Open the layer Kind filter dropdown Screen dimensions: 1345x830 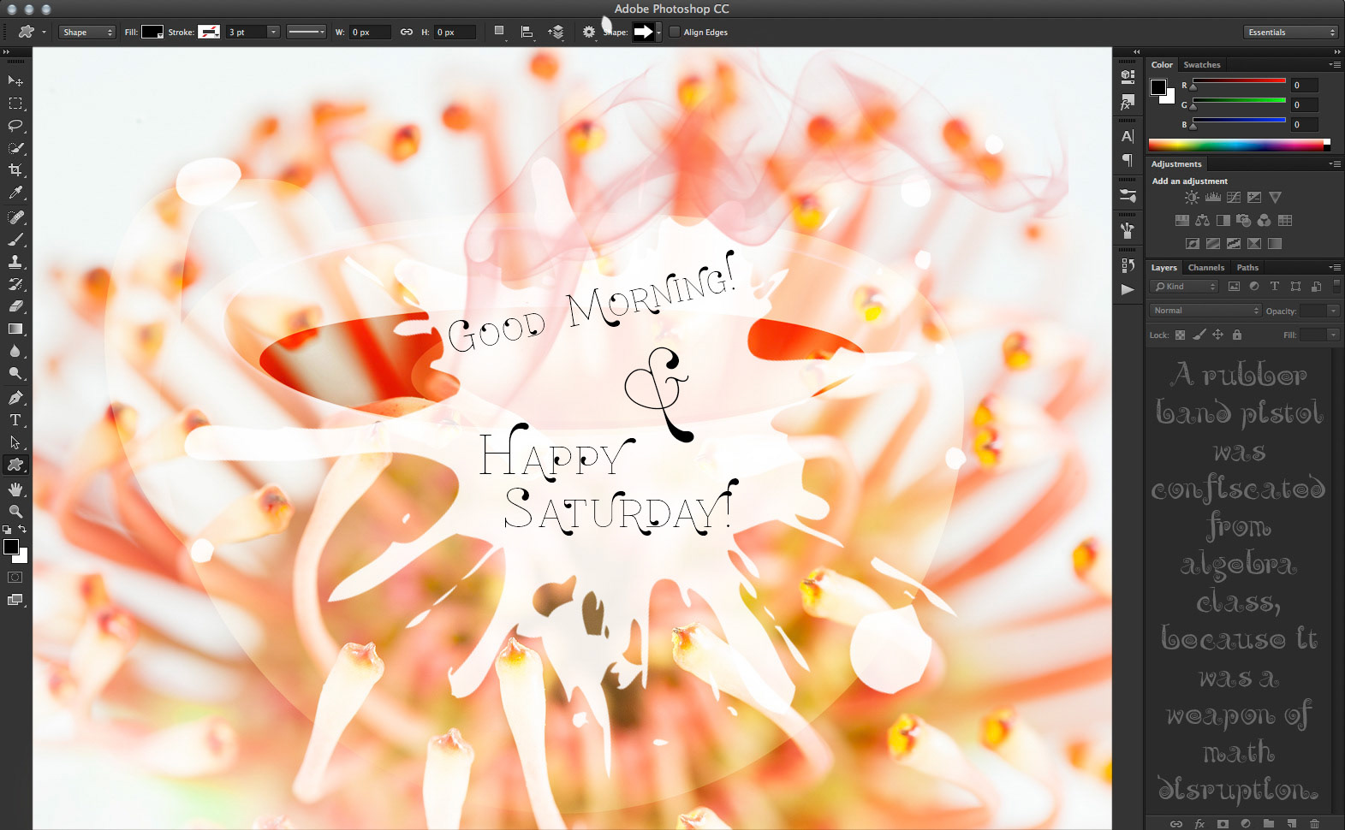(1184, 287)
